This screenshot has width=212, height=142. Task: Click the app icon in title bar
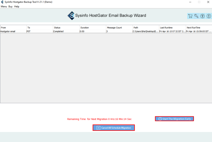(2, 2)
